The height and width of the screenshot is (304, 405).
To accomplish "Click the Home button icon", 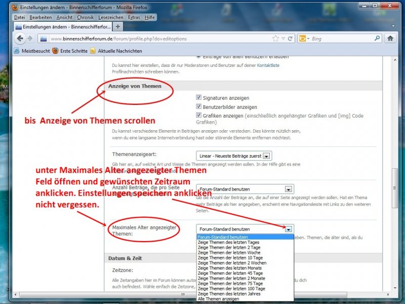I will [390, 39].
